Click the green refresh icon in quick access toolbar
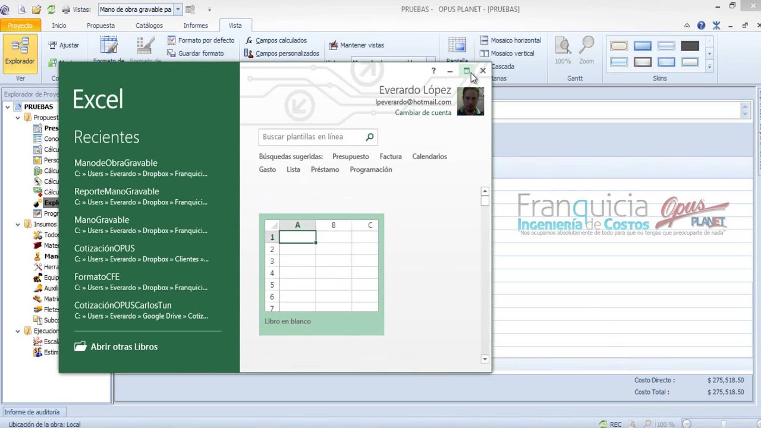The height and width of the screenshot is (428, 761). tap(51, 10)
